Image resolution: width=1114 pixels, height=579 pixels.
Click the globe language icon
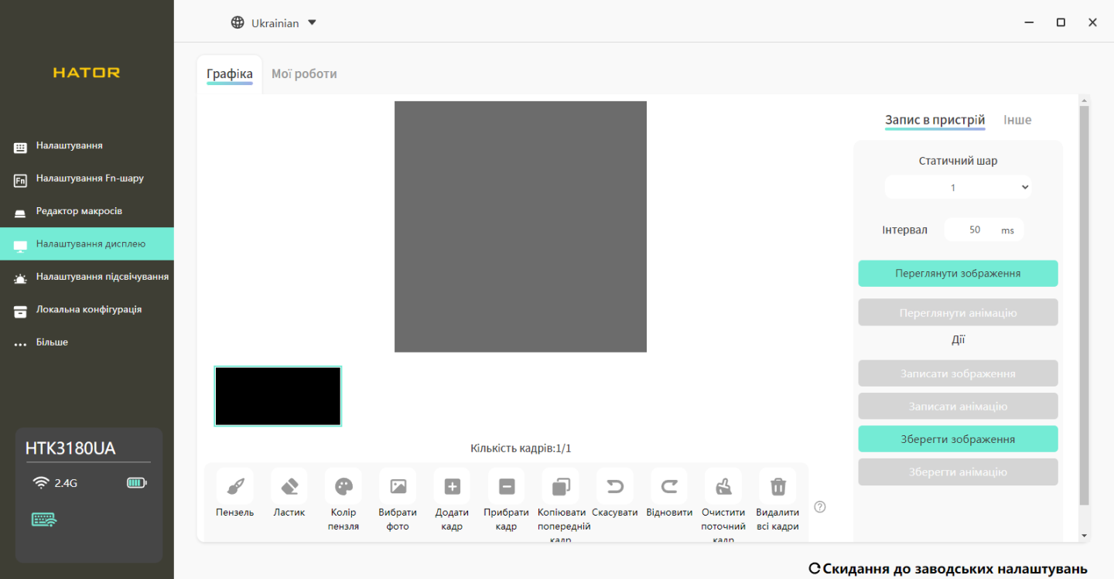[x=237, y=22]
